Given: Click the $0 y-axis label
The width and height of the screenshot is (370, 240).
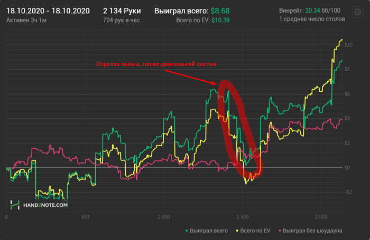Looking at the screenshot, I should tap(347, 168).
